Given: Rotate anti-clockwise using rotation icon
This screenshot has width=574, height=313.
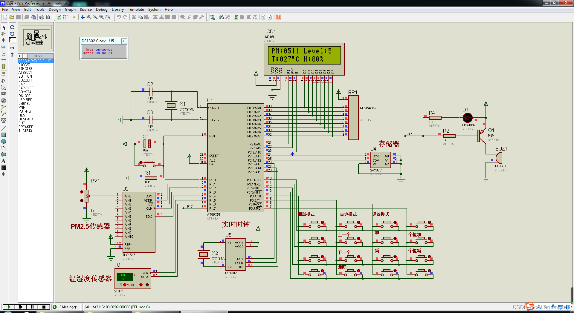Looking at the screenshot, I should [12, 34].
